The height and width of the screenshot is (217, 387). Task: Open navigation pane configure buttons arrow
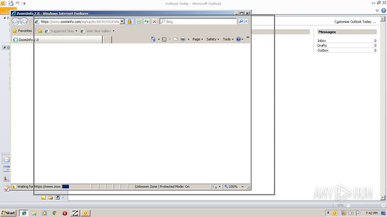[x=63, y=197]
